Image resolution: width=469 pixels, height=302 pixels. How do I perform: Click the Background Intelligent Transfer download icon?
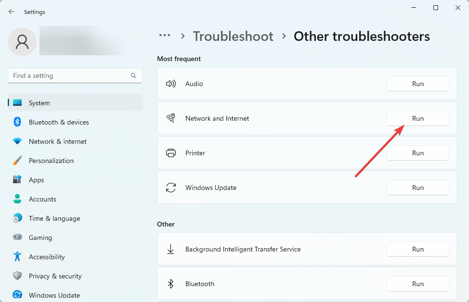[x=170, y=249]
